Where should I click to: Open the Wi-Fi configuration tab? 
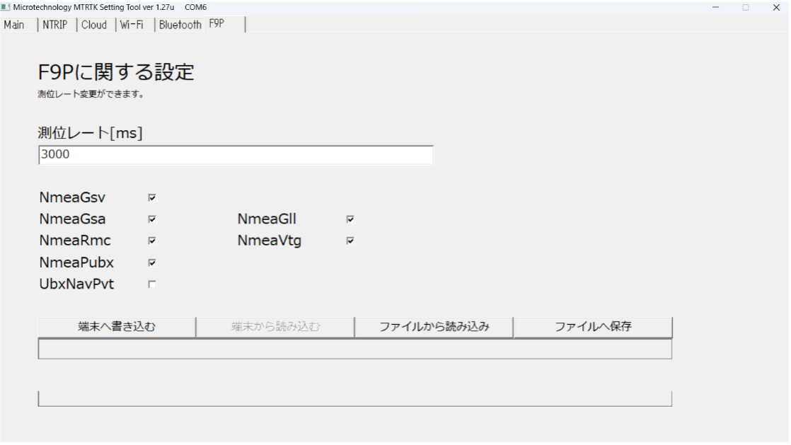tap(132, 23)
